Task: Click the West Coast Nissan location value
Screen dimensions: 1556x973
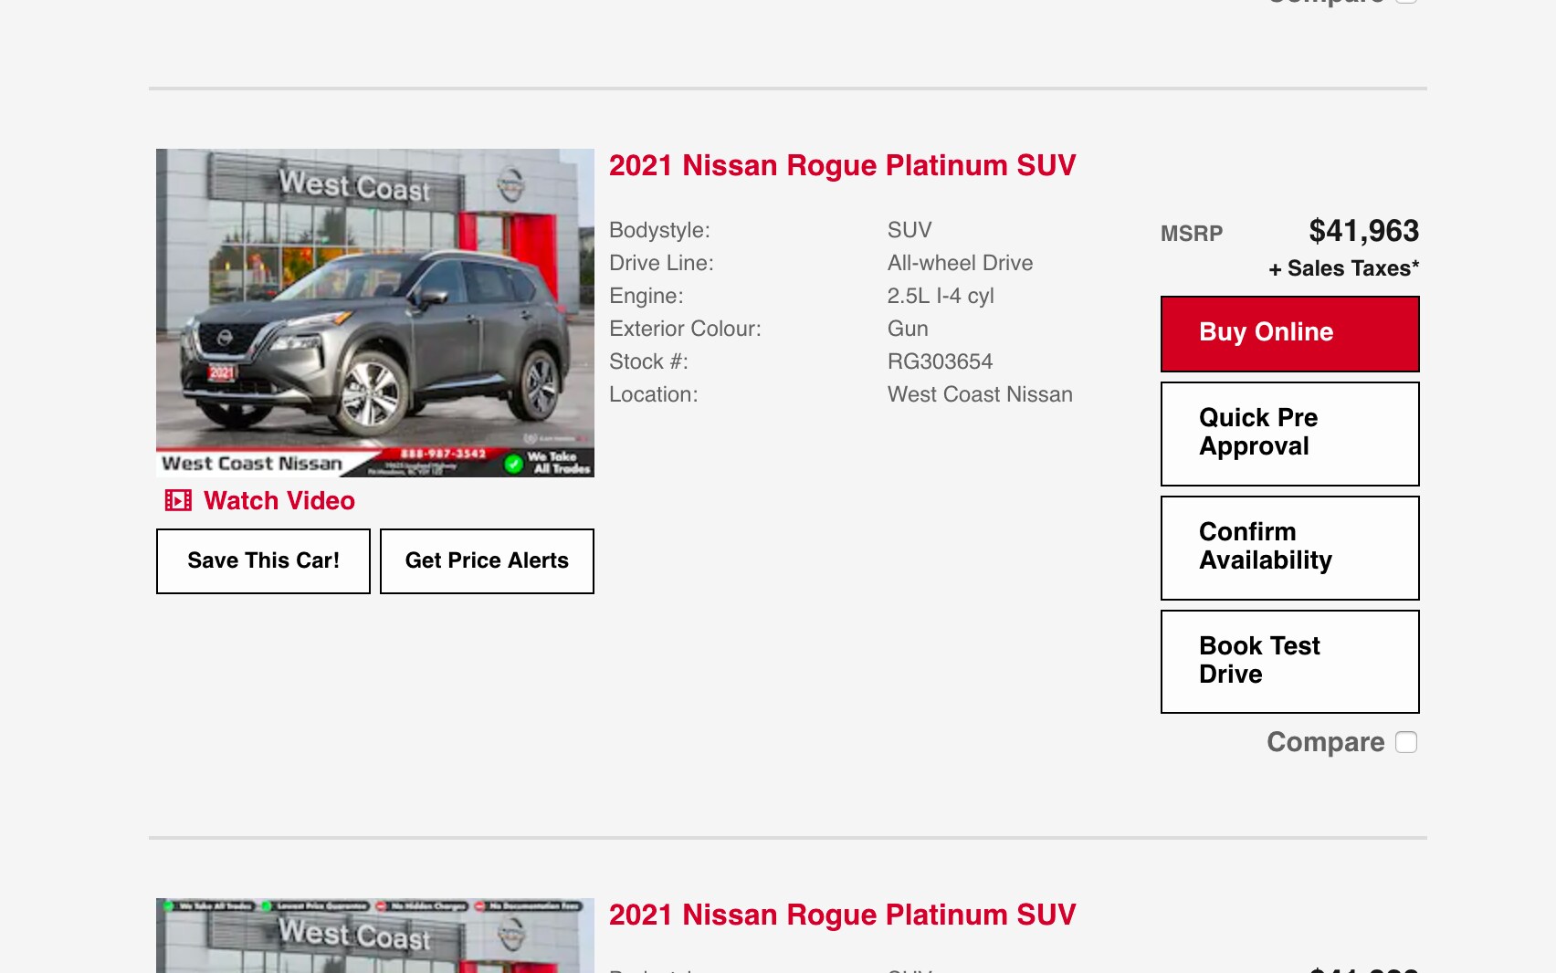Action: coord(980,394)
